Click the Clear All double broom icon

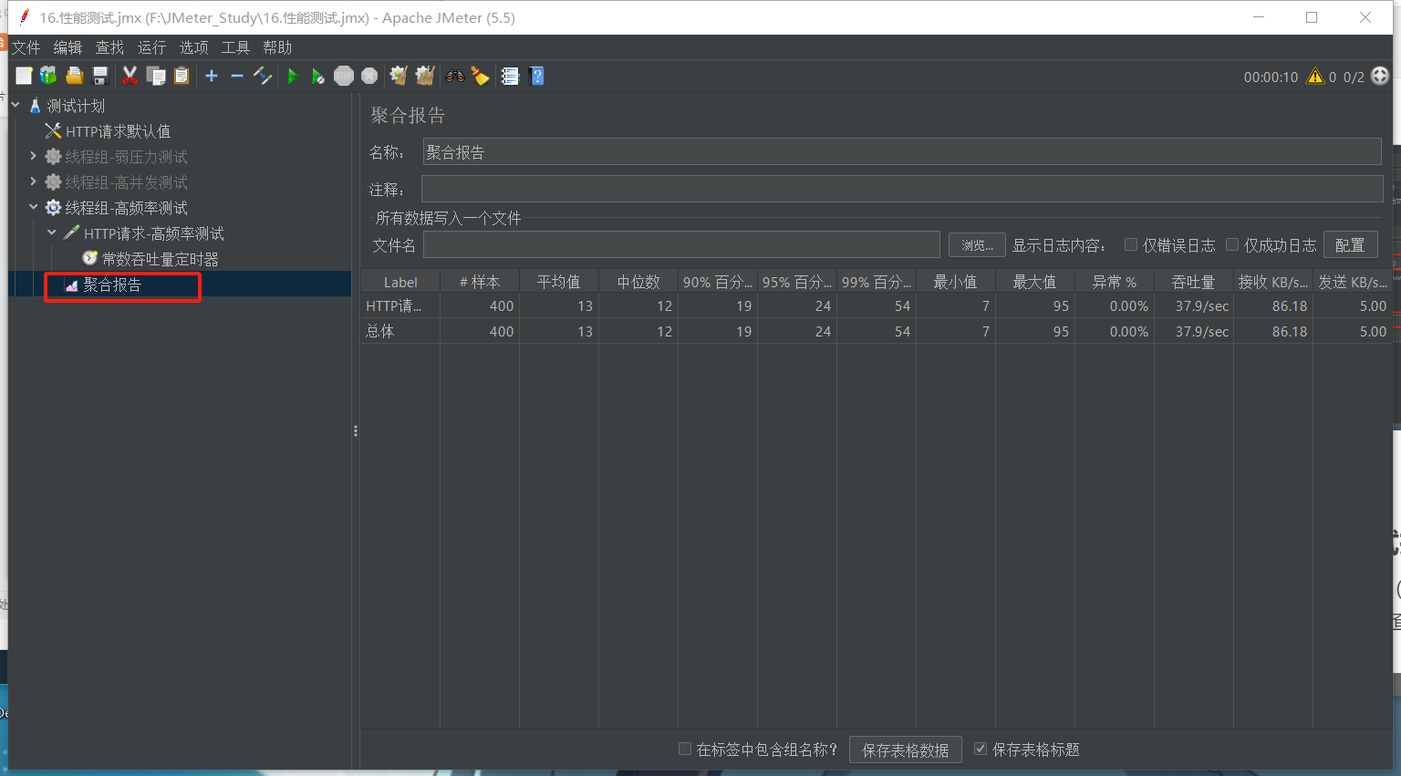point(425,76)
